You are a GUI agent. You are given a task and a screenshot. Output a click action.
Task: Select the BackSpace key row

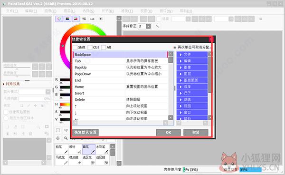(x=120, y=55)
